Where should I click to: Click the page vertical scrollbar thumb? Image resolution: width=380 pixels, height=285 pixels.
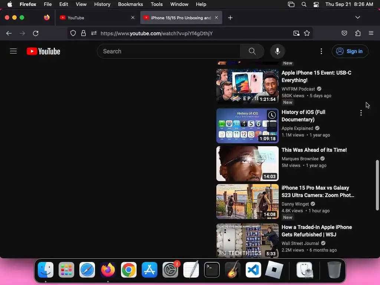(x=377, y=185)
